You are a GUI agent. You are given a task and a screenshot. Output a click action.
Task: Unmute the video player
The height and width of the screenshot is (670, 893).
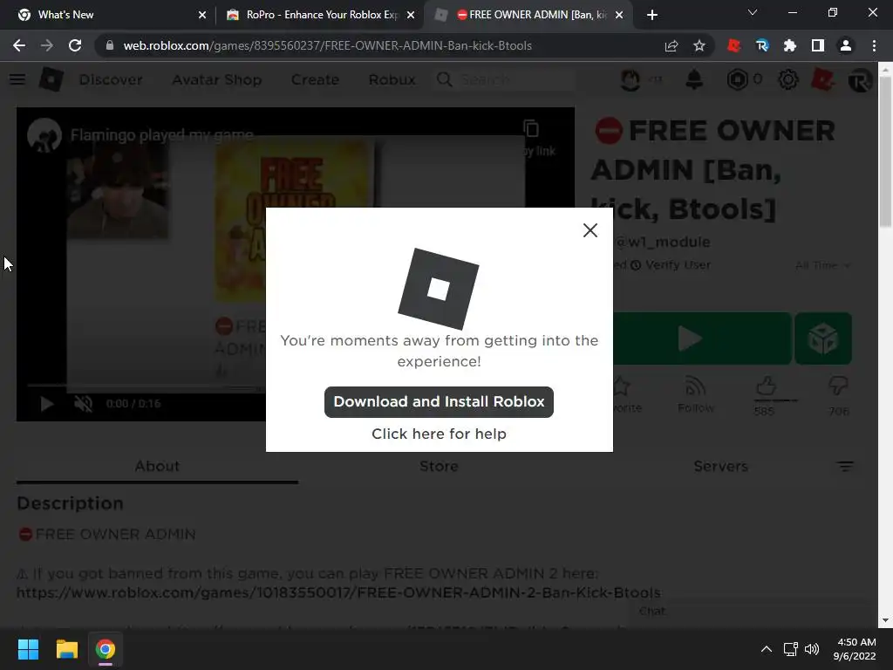[83, 404]
